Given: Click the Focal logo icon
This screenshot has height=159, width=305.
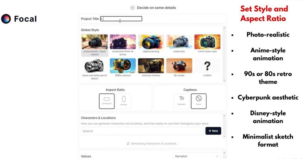Looking at the screenshot, I should (6, 19).
